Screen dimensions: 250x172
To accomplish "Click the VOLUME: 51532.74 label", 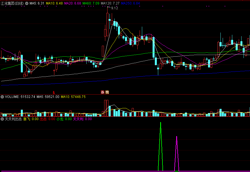I will coord(20,97).
